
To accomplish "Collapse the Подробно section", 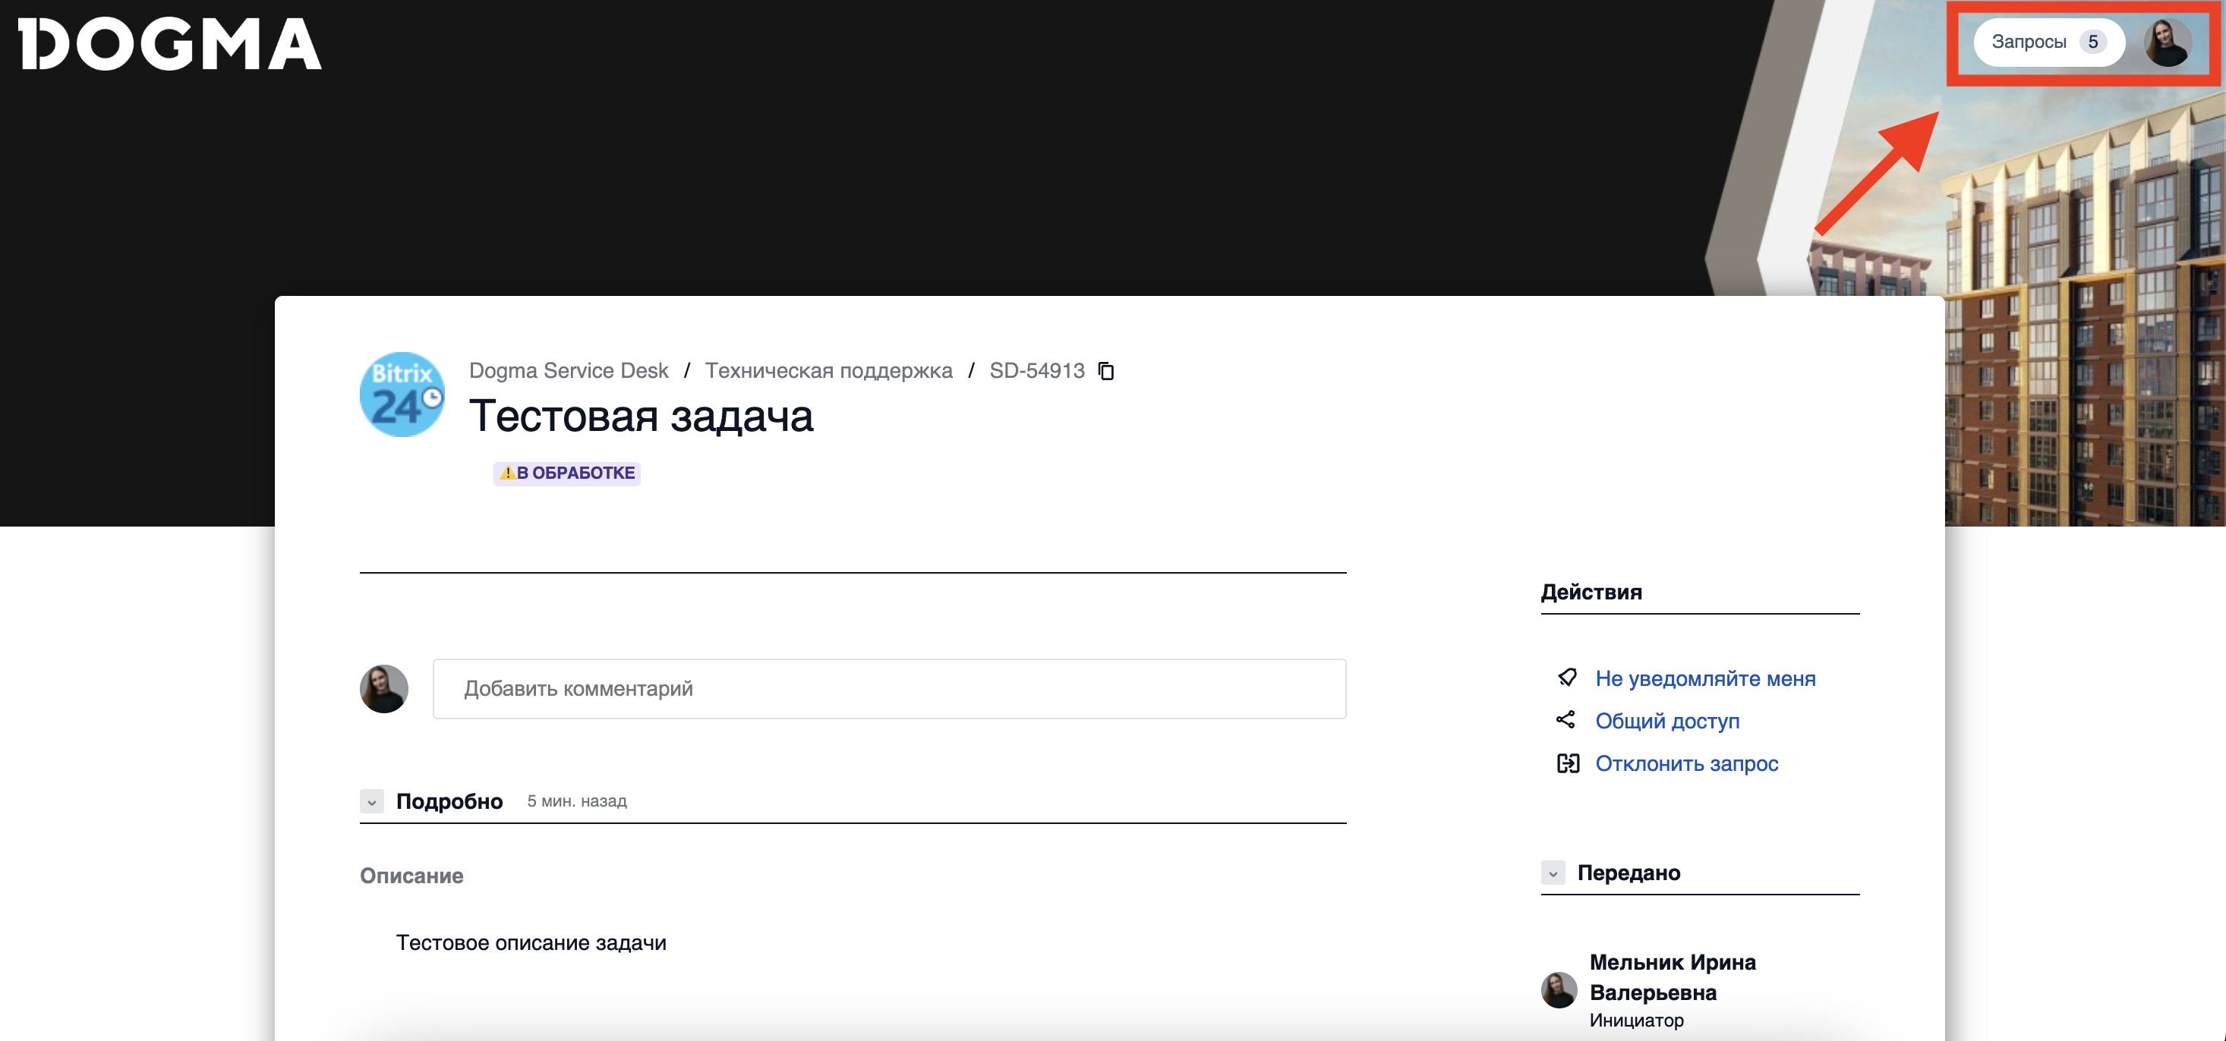I will [371, 802].
